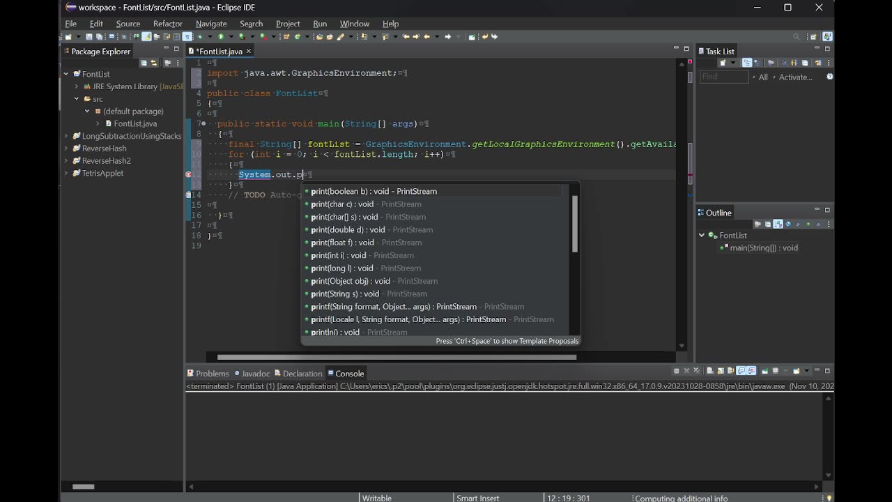Toggle code folding arrow at line 7
Screen dimensions: 892x502
tap(203, 123)
